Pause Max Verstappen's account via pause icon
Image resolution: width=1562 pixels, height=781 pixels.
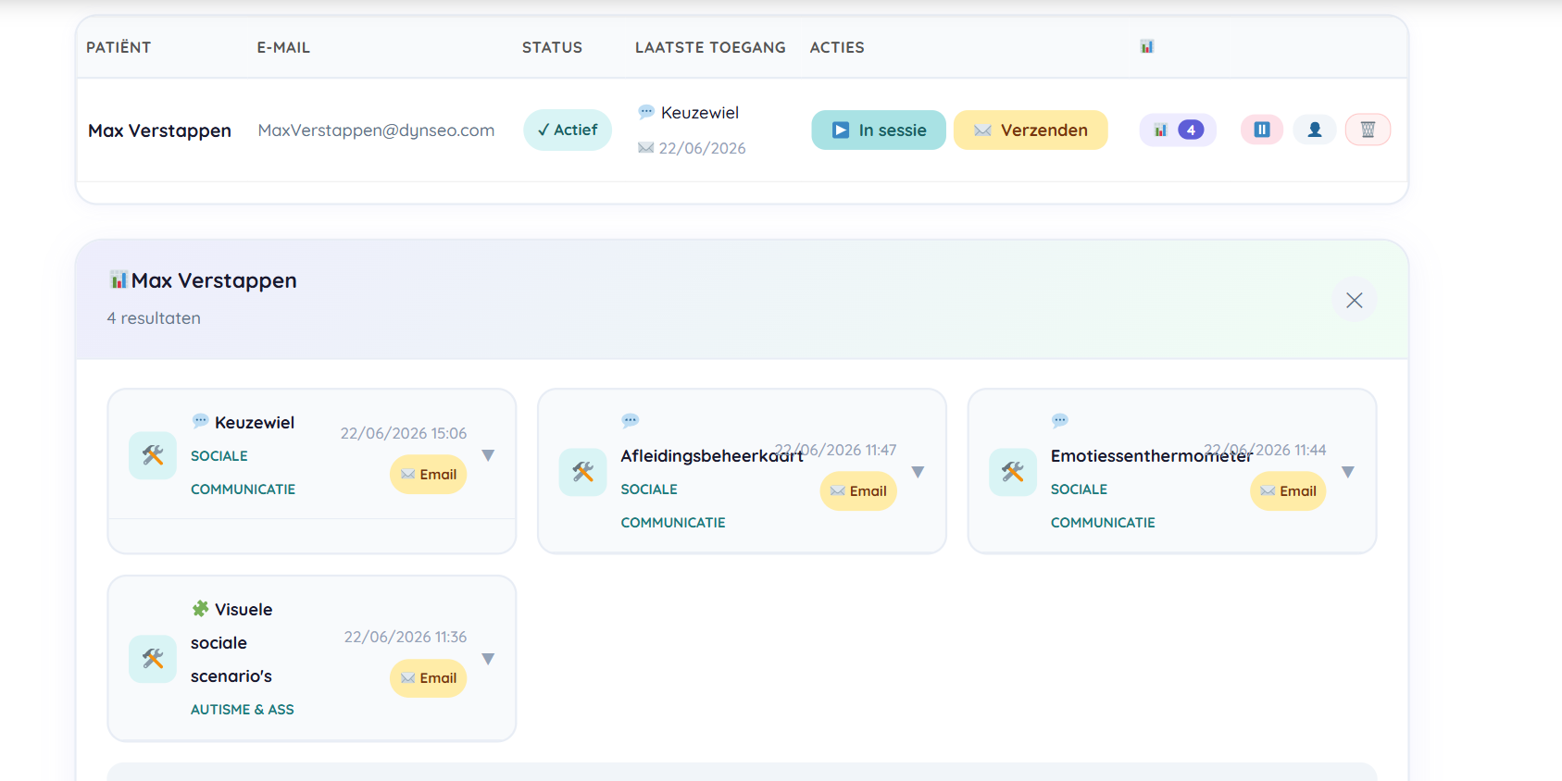pyautogui.click(x=1261, y=130)
